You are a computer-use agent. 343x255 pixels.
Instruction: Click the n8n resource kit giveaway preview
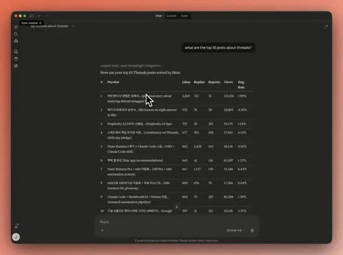click(x=138, y=185)
